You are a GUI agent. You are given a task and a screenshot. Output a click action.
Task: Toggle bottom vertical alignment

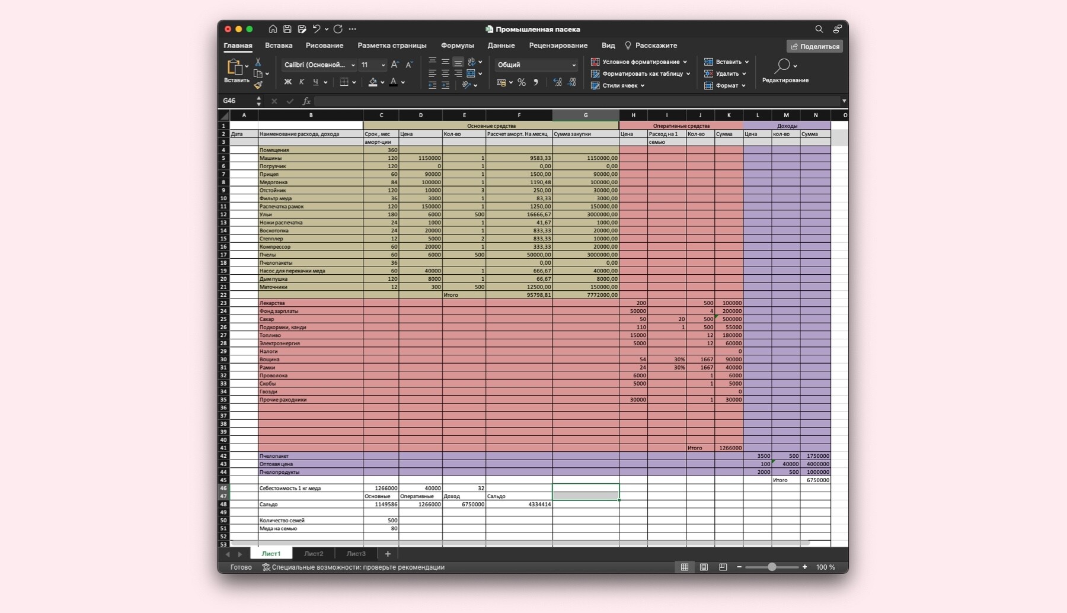click(x=458, y=62)
